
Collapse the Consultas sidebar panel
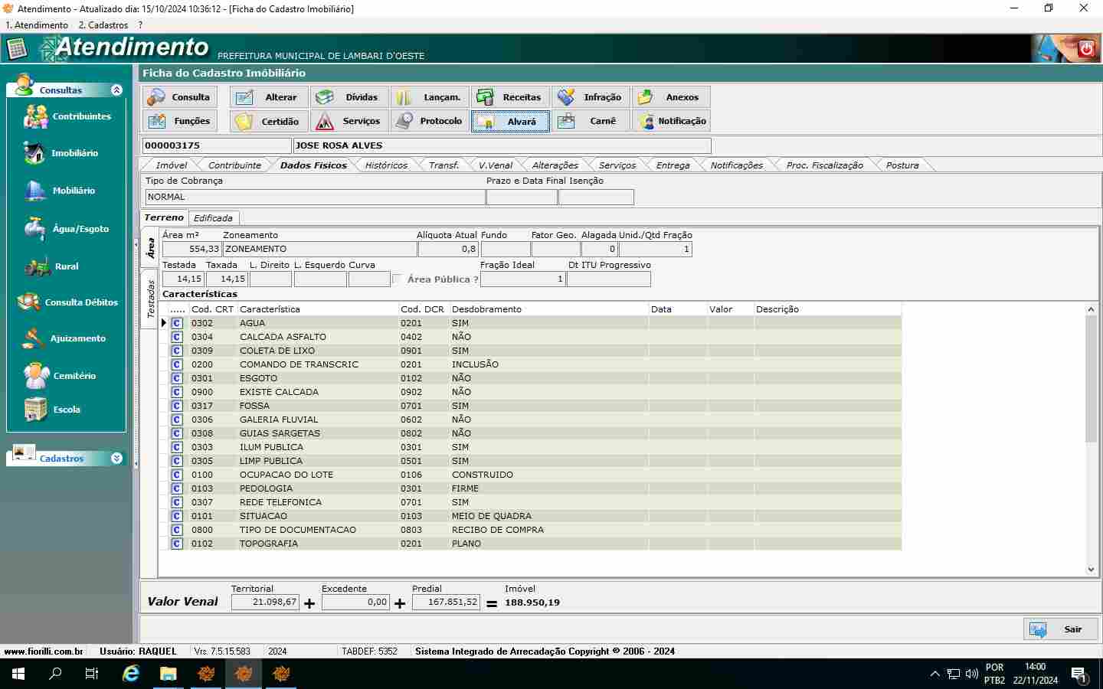[x=116, y=90]
